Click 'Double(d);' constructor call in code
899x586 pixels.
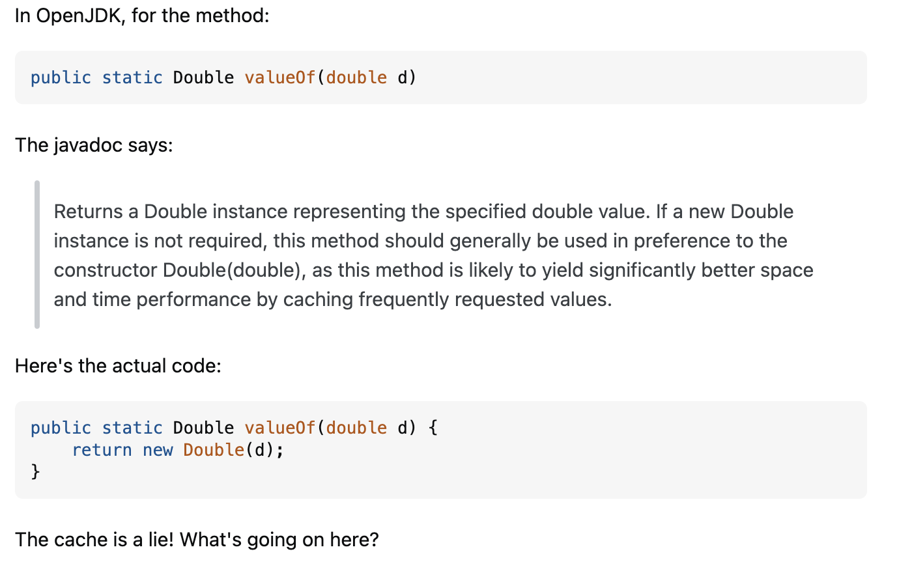(x=234, y=450)
